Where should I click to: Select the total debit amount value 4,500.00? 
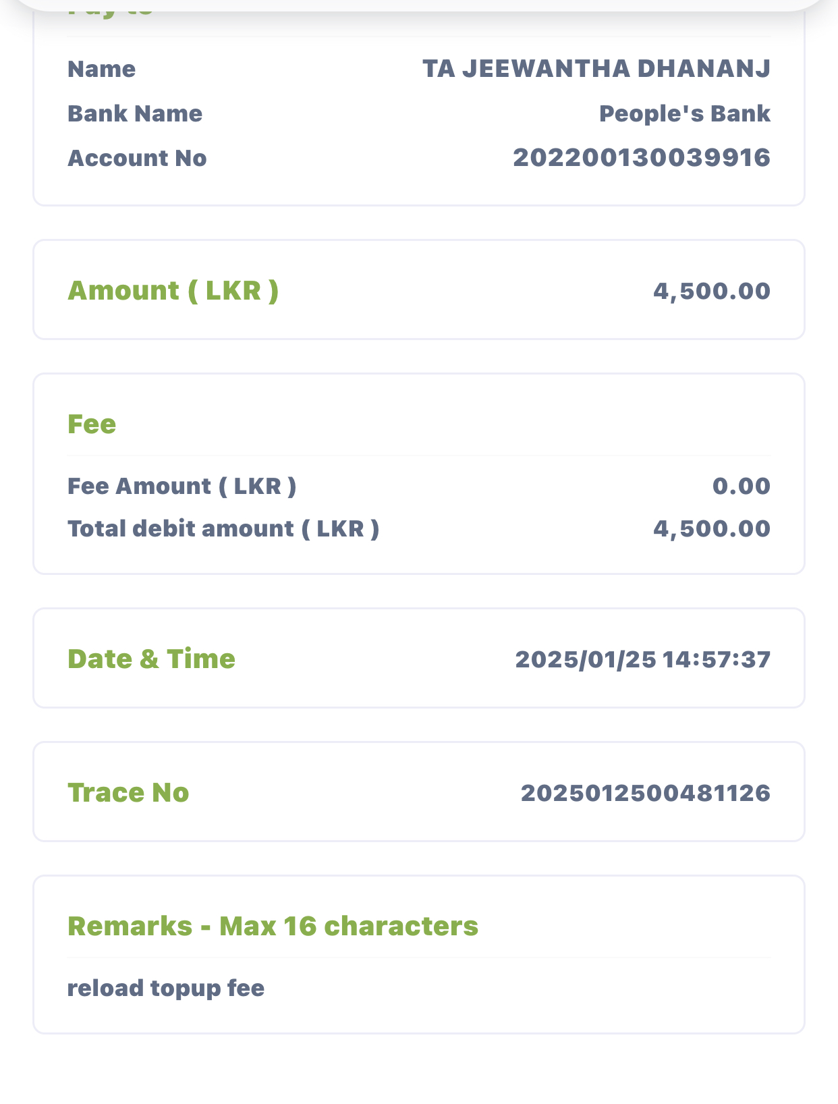click(711, 528)
